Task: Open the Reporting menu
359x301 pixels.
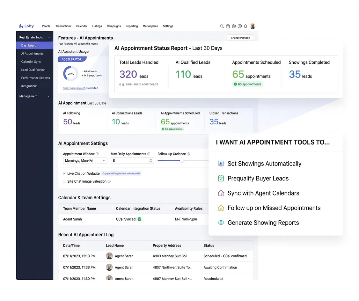Action: pyautogui.click(x=132, y=26)
